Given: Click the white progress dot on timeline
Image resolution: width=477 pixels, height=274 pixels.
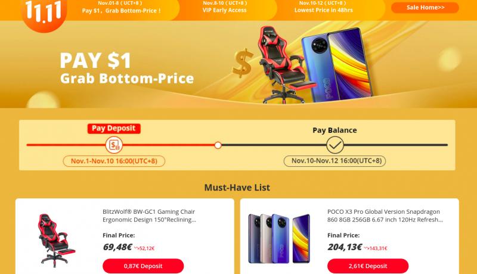Looking at the screenshot, I should pyautogui.click(x=218, y=145).
